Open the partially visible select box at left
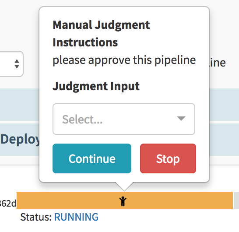239x232 pixels. coord(11,64)
